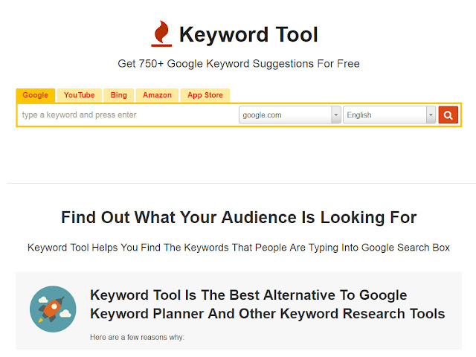This screenshot has width=476, height=357.
Task: Switch to the Bing tab
Action: tap(119, 95)
